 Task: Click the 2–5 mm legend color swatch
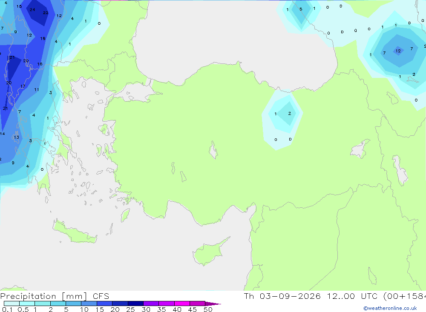tap(58, 303)
